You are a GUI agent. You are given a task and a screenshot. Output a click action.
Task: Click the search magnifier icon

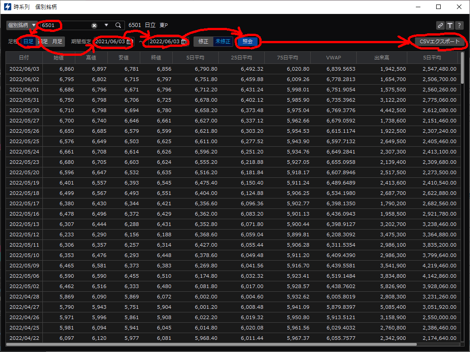tap(118, 26)
